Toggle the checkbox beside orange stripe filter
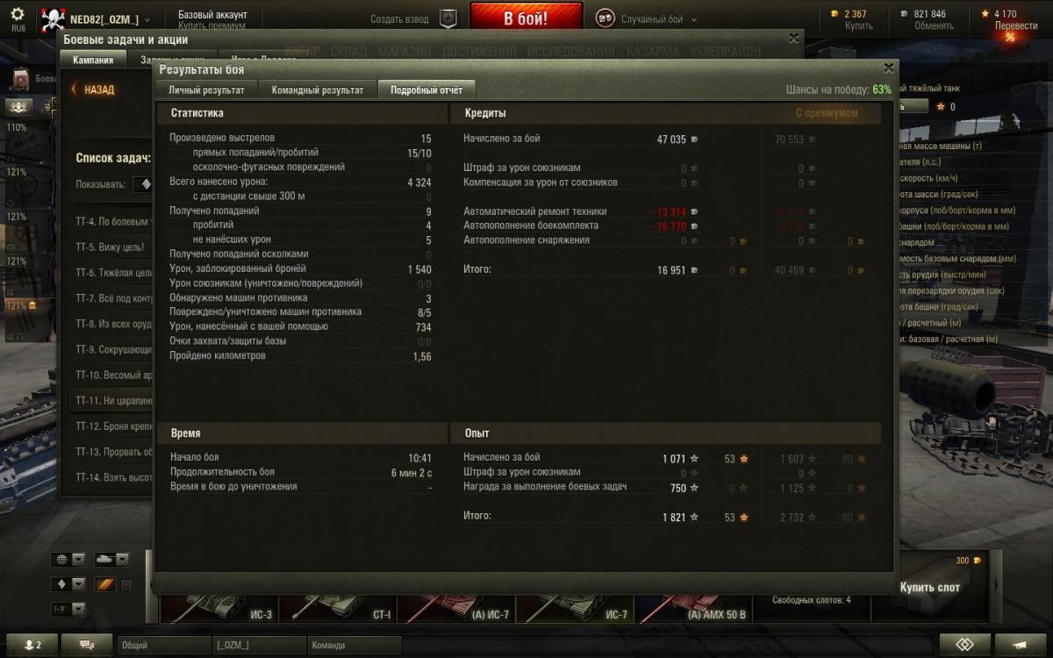 pyautogui.click(x=126, y=584)
